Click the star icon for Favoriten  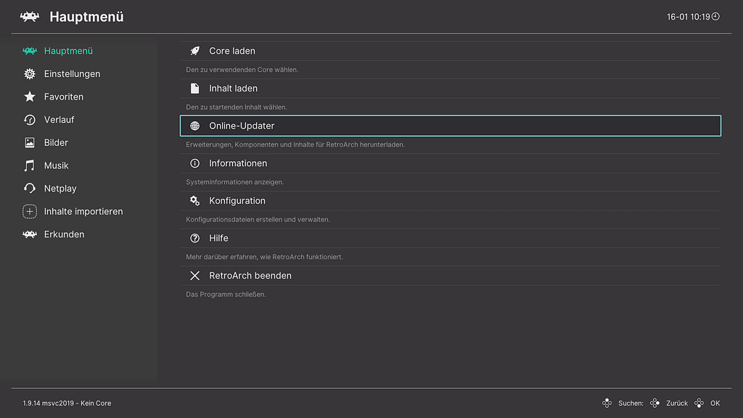point(30,97)
